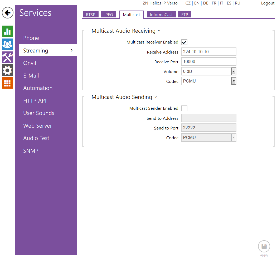Viewport: 277px width, 259px height.
Task: Open the Volume dropdown
Action: 208,71
